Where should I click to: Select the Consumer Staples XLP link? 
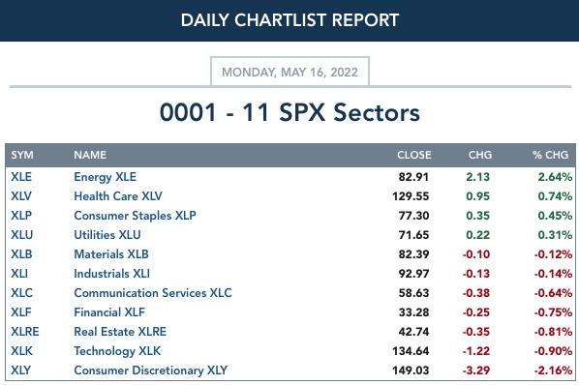click(x=135, y=216)
